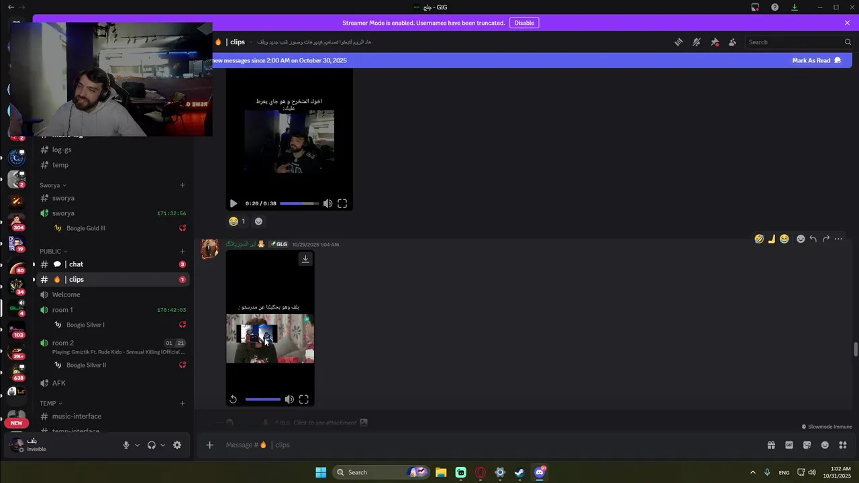The height and width of the screenshot is (483, 859).
Task: Open the chat channel
Action: (x=113, y=264)
